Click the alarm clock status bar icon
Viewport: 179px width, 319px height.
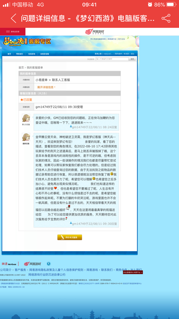pos(150,4)
